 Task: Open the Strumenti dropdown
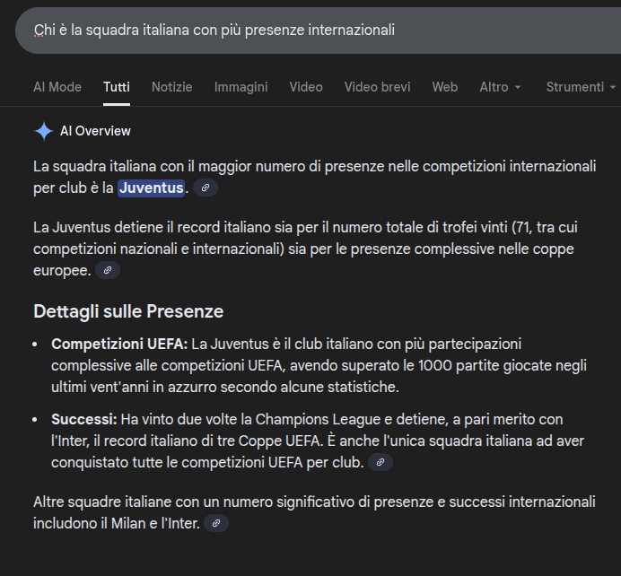click(x=581, y=87)
